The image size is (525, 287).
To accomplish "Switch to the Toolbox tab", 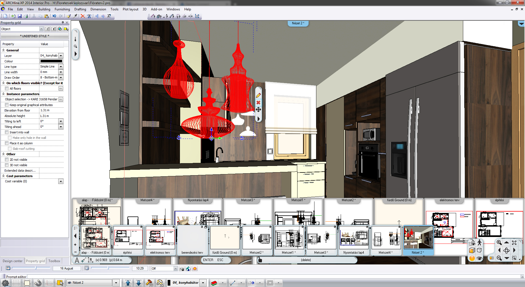I will [x=54, y=261].
